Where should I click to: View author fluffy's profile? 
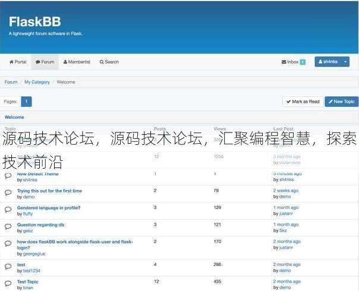(28, 214)
